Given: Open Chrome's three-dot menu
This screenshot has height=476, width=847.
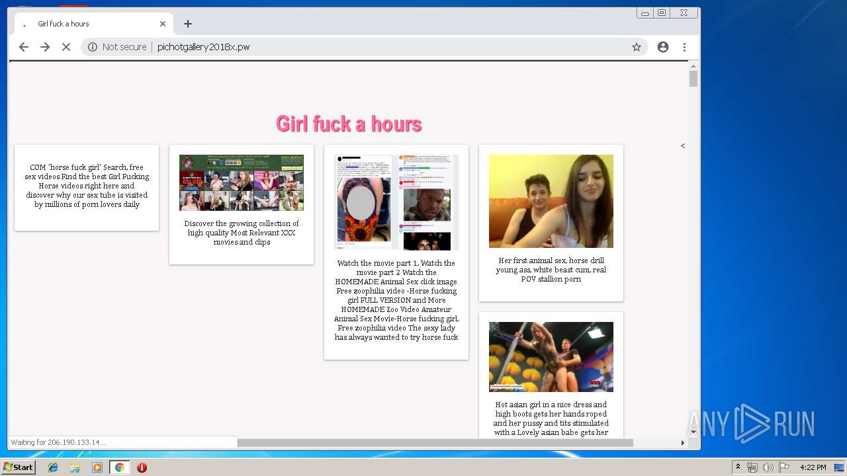Looking at the screenshot, I should coord(684,47).
